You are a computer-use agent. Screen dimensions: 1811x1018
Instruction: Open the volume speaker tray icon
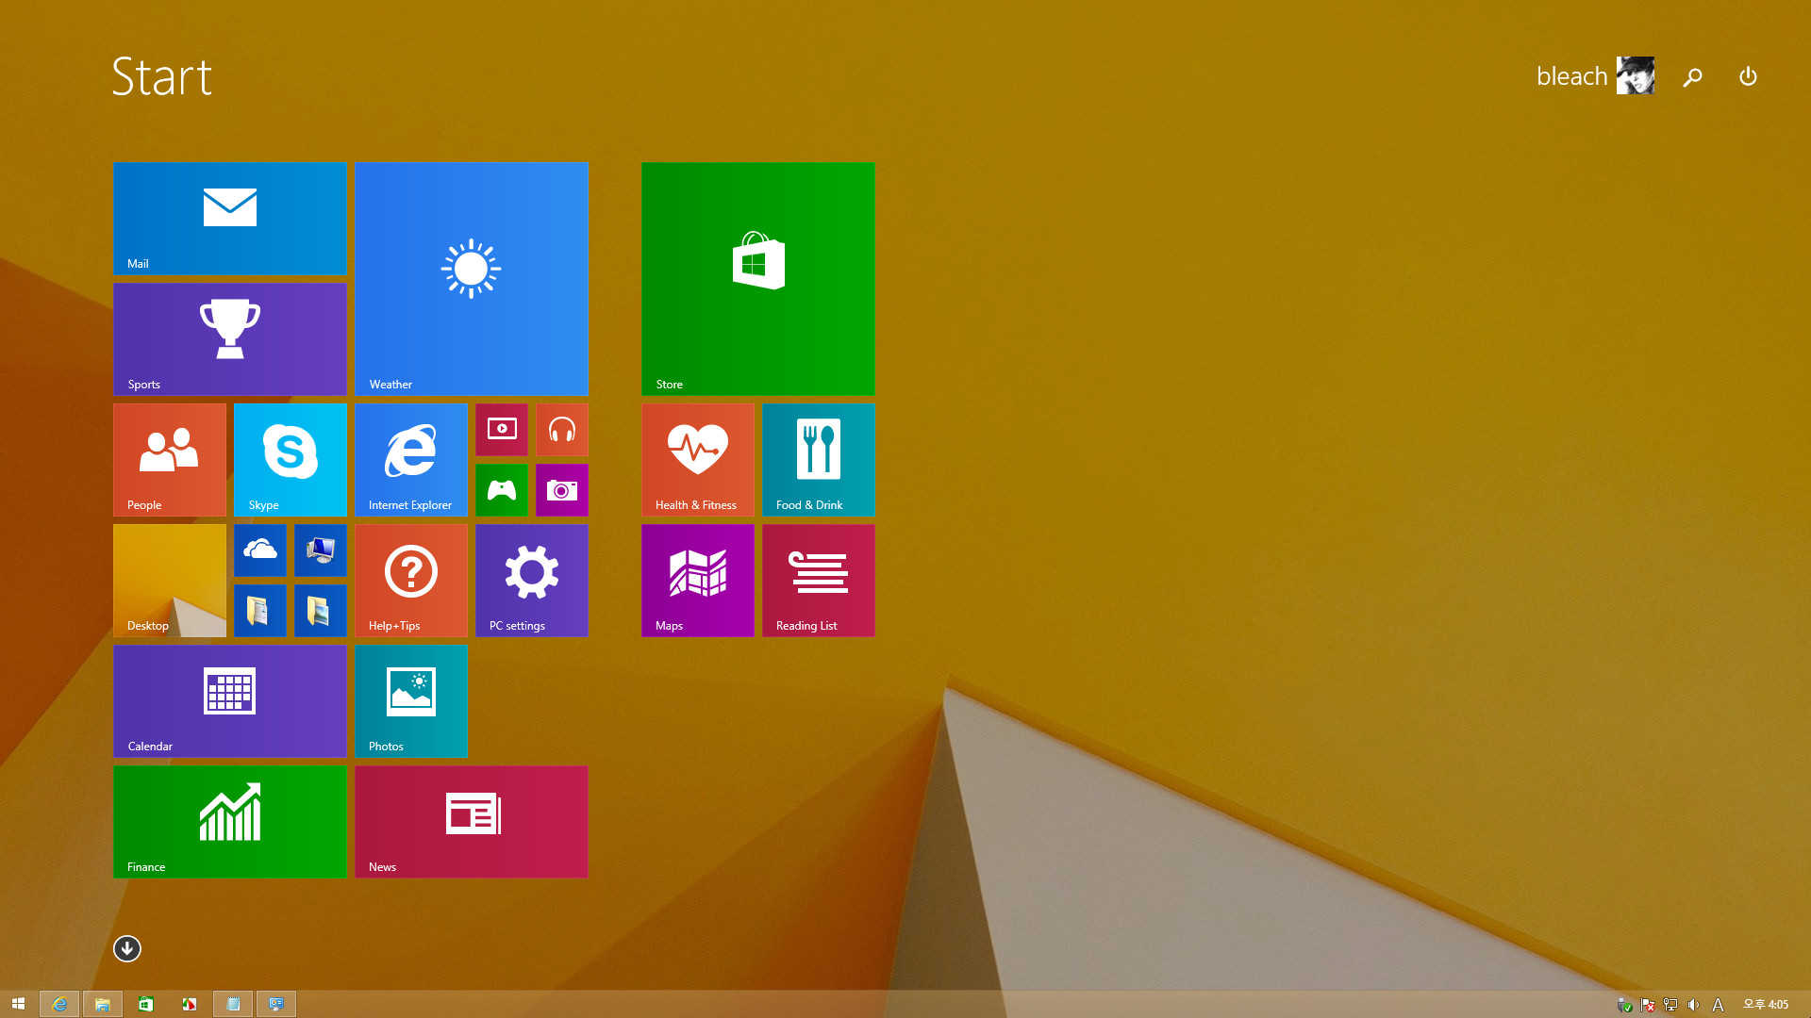(1694, 1005)
